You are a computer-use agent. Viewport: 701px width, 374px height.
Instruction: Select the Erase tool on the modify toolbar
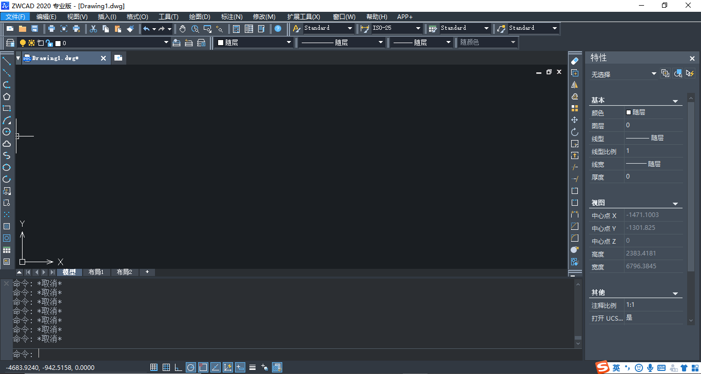click(574, 61)
